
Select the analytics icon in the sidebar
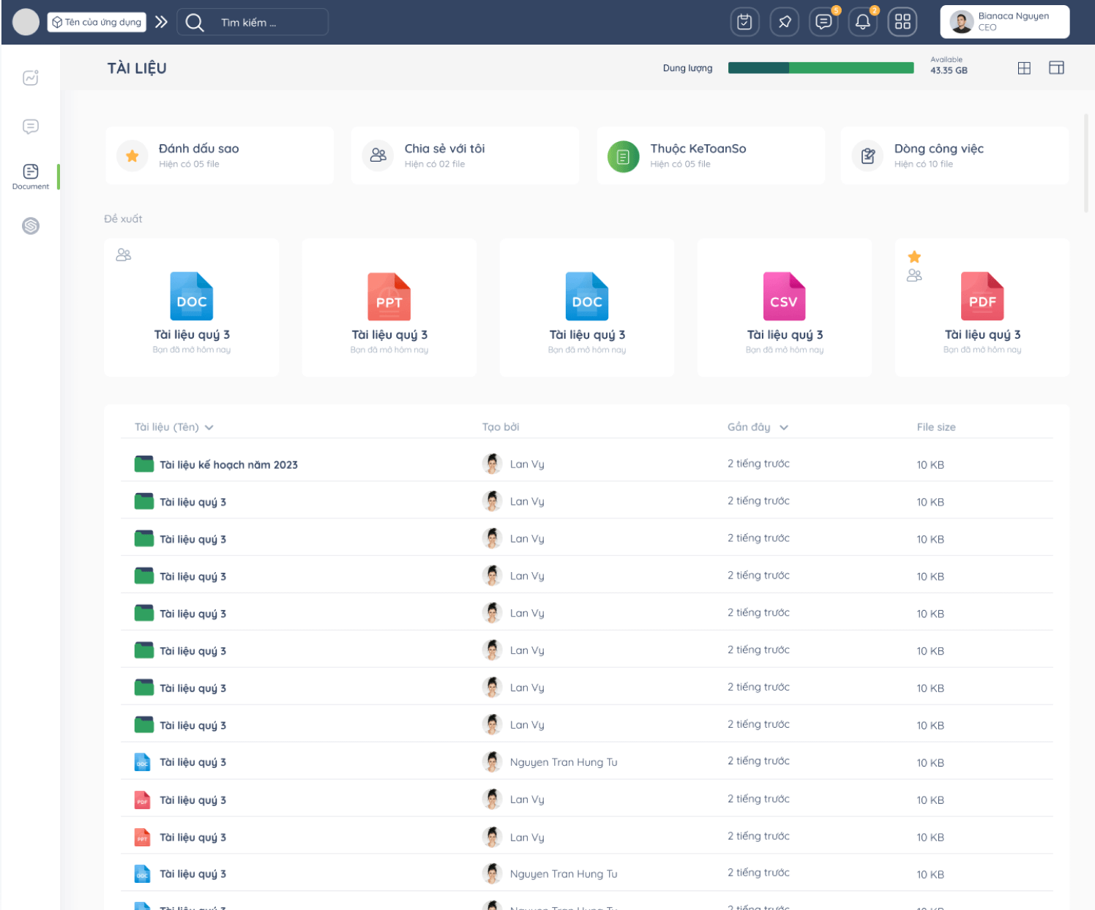pyautogui.click(x=30, y=77)
